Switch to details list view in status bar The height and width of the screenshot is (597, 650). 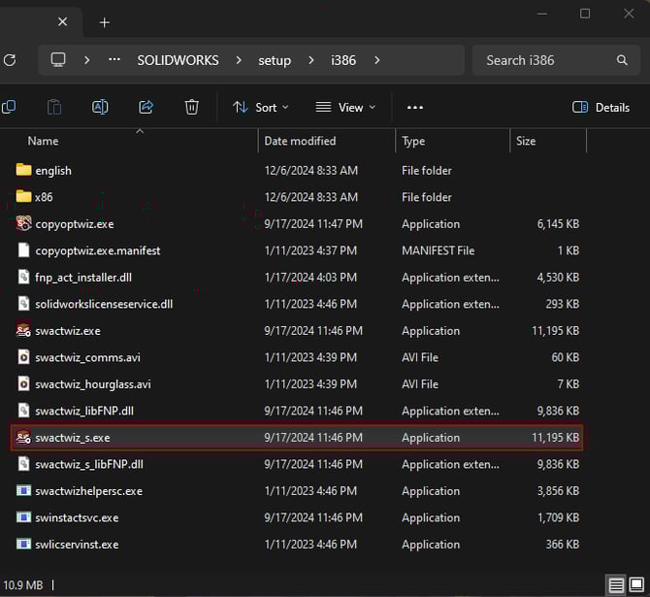(x=616, y=585)
